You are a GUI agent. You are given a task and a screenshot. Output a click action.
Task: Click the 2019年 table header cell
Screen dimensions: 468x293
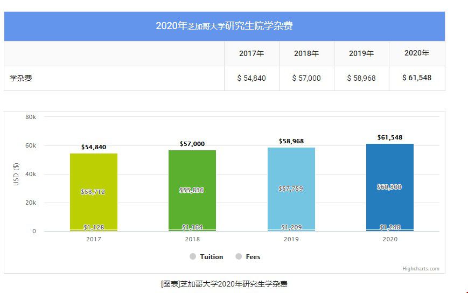click(361, 53)
